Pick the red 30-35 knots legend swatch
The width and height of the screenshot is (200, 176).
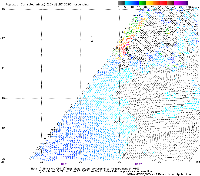coord(163,3)
